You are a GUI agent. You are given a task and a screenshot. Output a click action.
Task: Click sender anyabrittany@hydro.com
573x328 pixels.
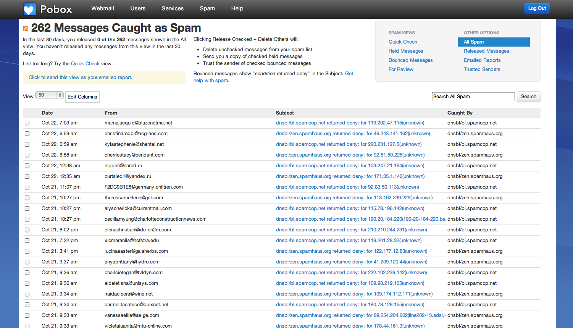pos(132,262)
